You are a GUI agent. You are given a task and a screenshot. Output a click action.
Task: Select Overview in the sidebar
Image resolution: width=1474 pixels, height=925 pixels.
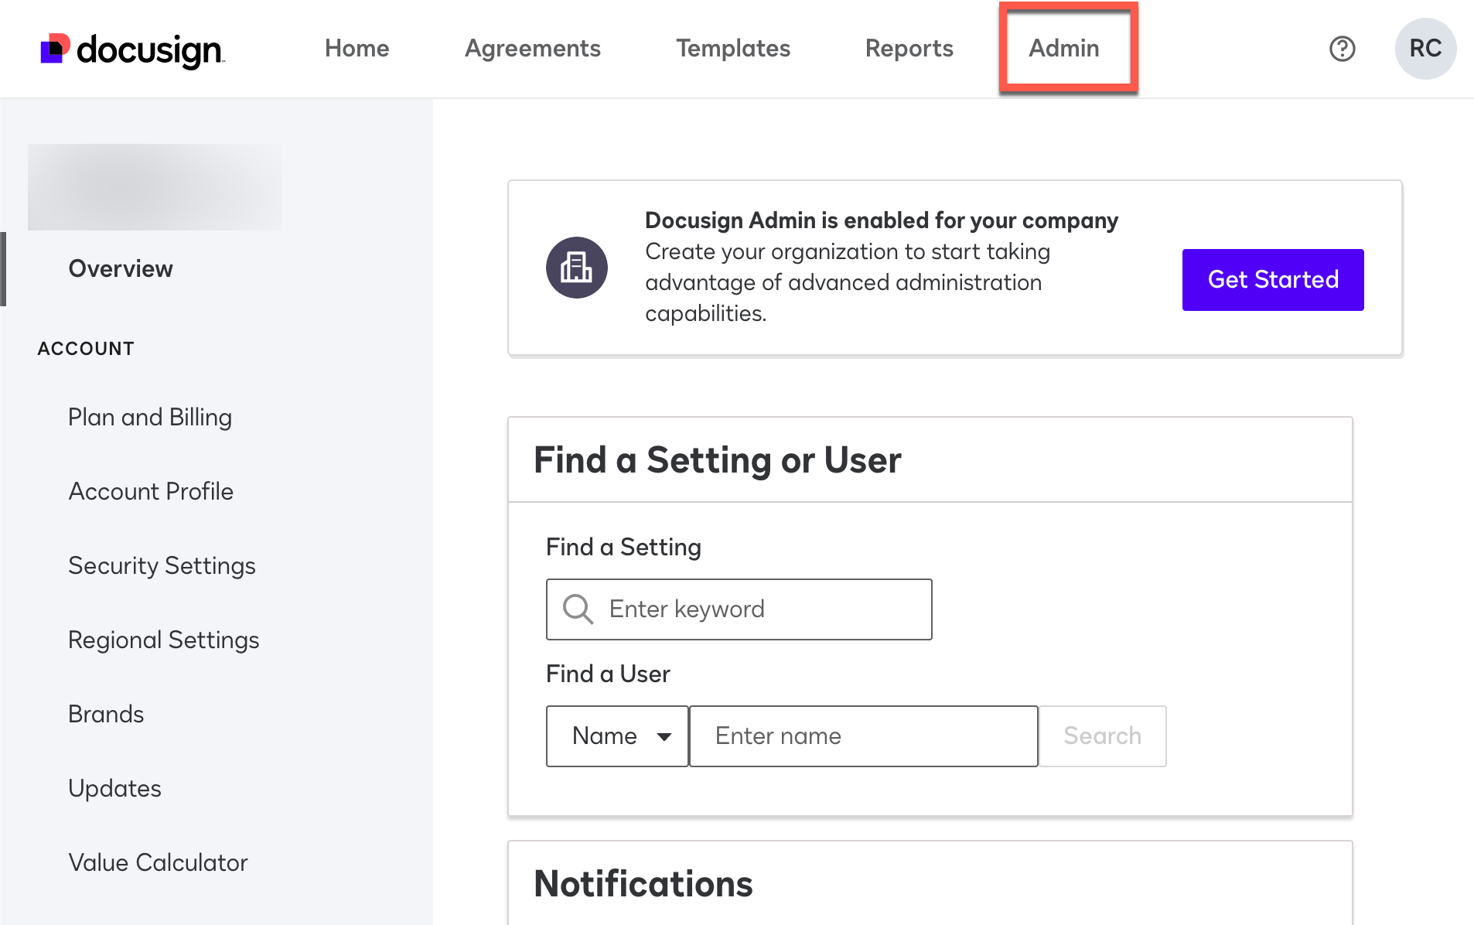coord(121,268)
